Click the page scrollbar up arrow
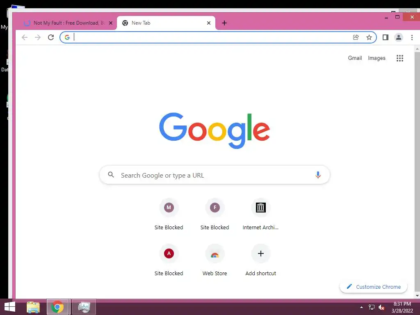 [417, 49]
